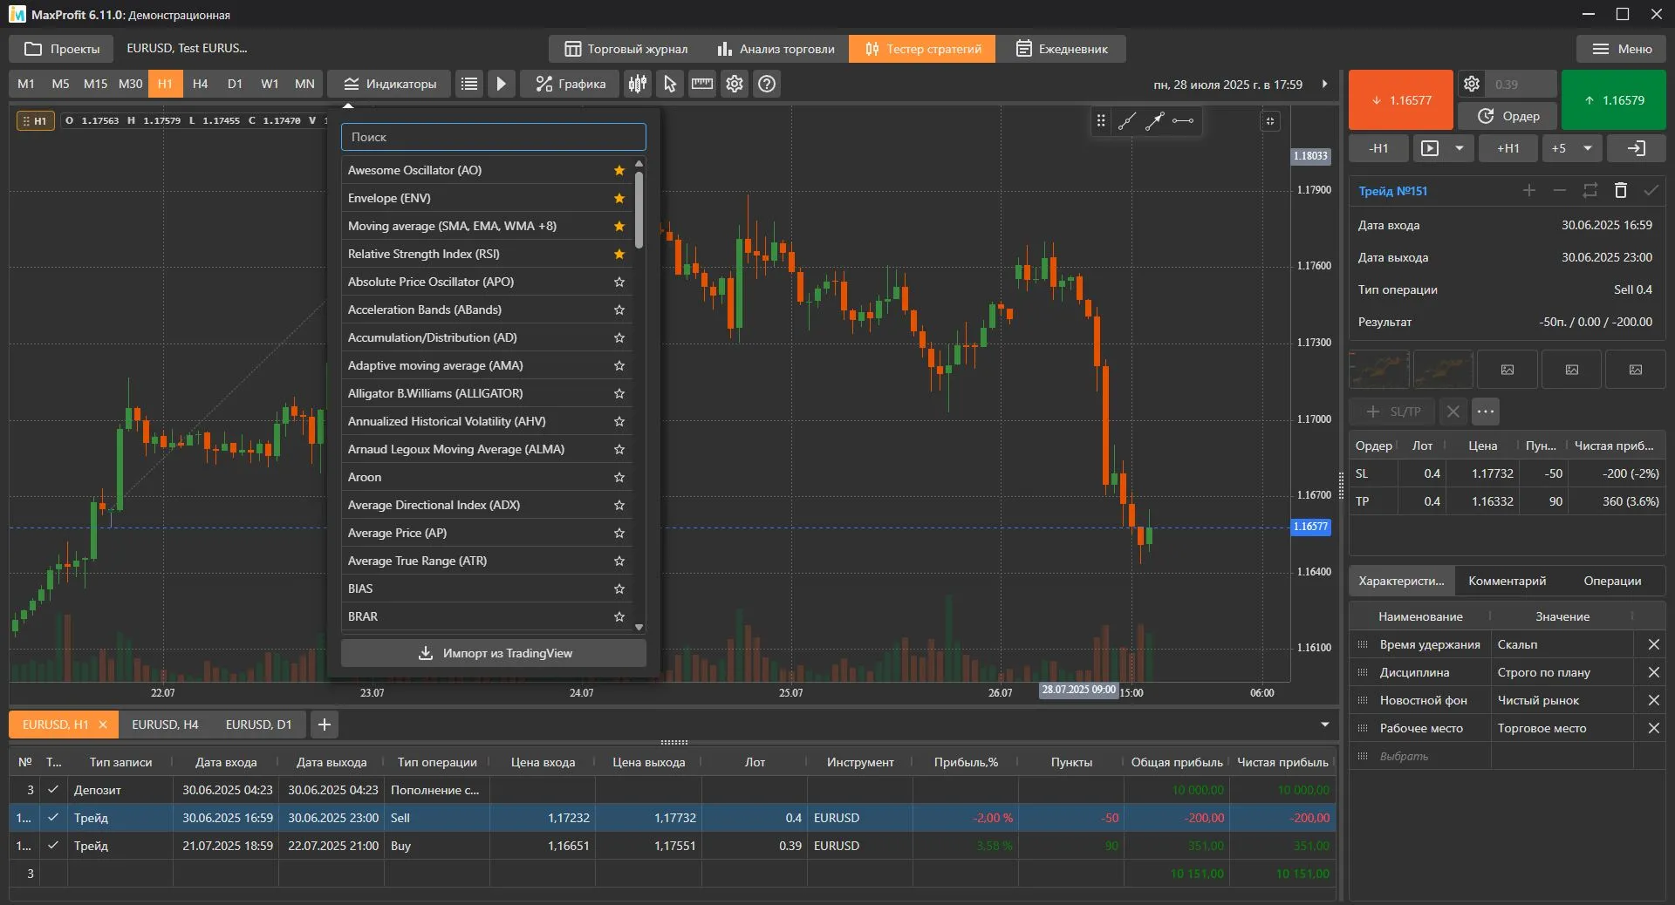The height and width of the screenshot is (905, 1675).
Task: Open the Графика dropdown
Action: point(570,84)
